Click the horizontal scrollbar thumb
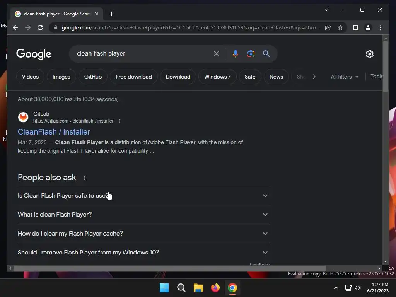The width and height of the screenshot is (396, 297). pos(169,268)
